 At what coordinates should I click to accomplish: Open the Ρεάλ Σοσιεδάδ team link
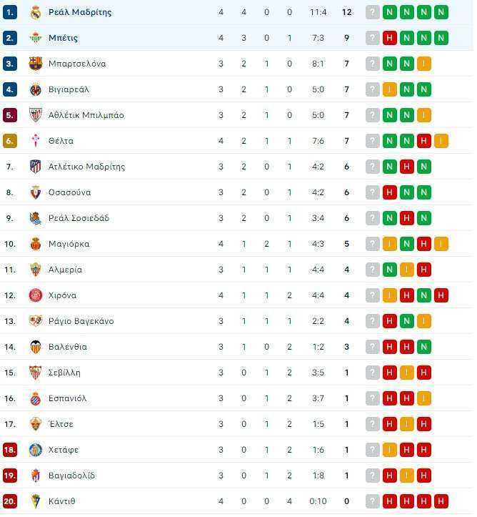pyautogui.click(x=79, y=218)
